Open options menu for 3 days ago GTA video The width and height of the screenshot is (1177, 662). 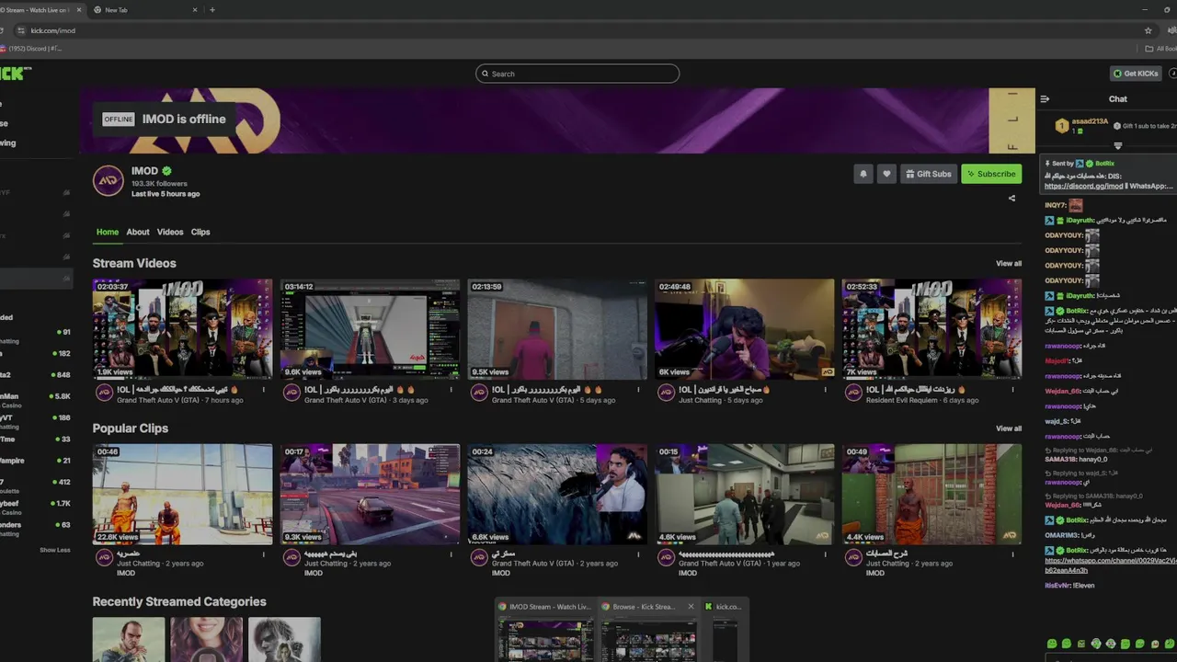click(451, 390)
